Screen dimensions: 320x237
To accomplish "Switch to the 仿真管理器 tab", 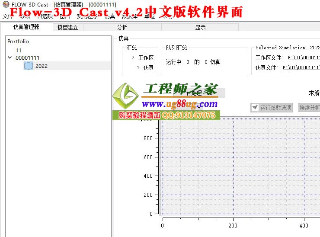I will 26,27.
